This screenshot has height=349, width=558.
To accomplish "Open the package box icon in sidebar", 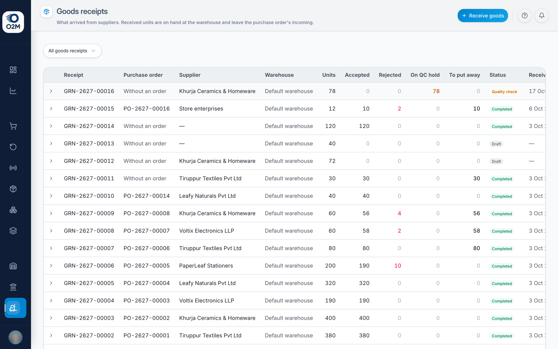I will point(13,189).
